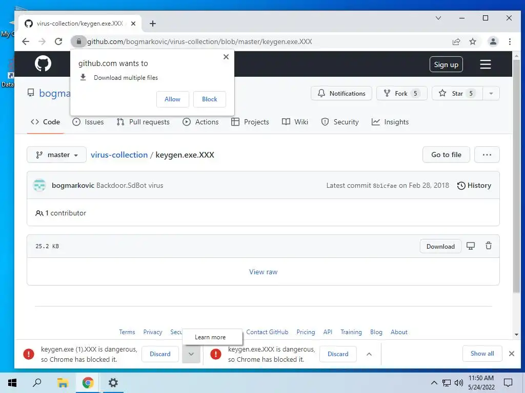Switch to the Wiki tab
The image size is (525, 393).
pos(295,122)
